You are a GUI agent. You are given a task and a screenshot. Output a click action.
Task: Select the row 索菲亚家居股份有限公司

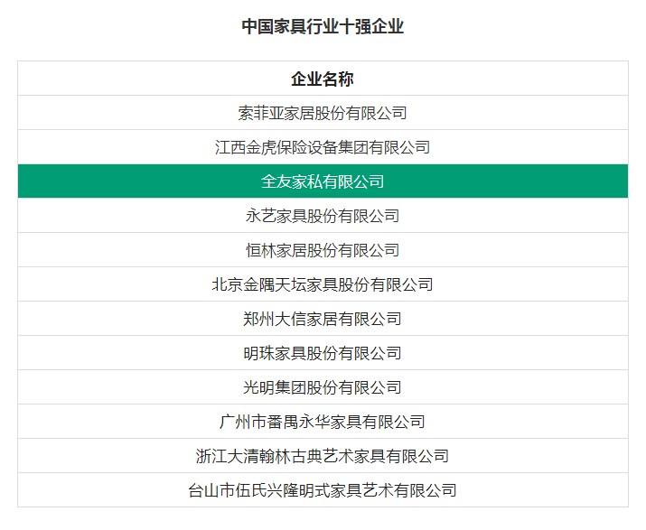[x=323, y=113]
